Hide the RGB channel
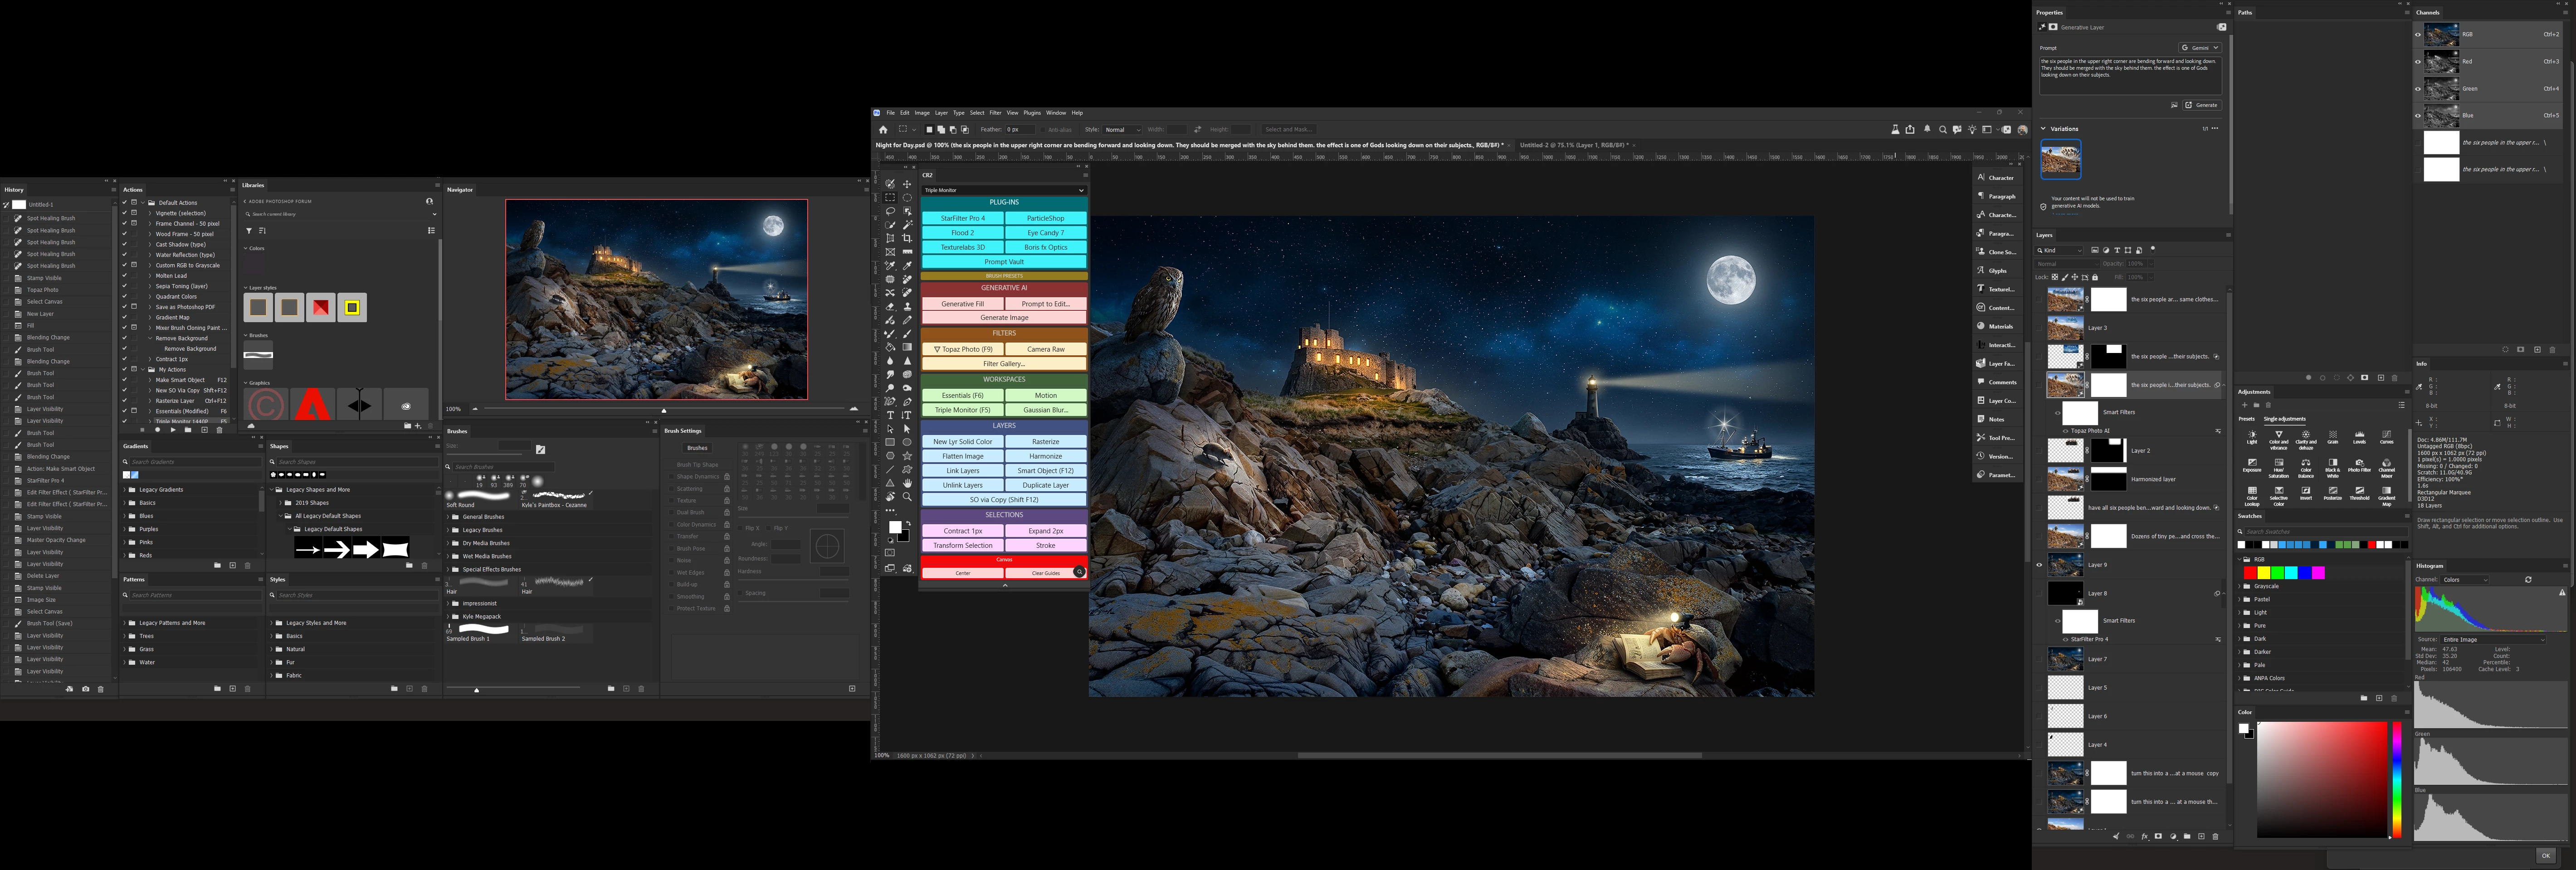The image size is (2576, 870). coord(2418,35)
